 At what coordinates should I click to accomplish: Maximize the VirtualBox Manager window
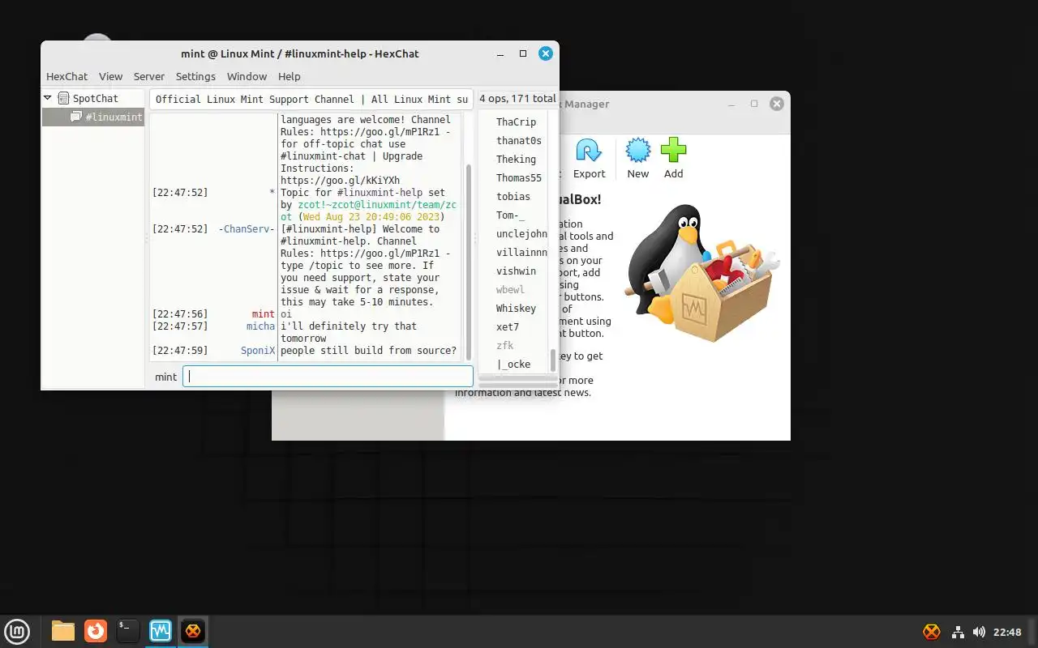point(754,104)
